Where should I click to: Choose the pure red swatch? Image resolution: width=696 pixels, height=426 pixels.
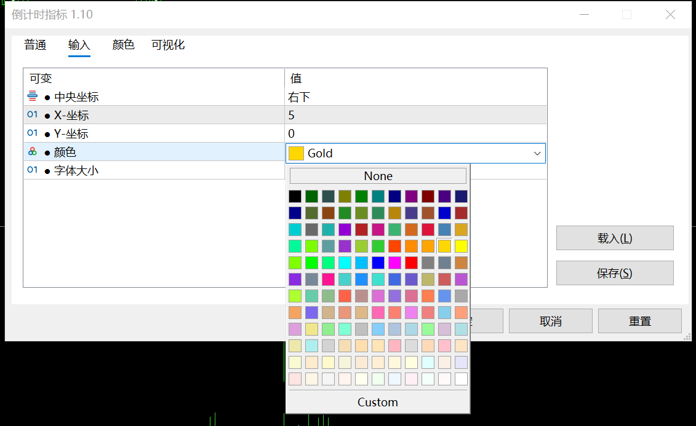pyautogui.click(x=412, y=263)
